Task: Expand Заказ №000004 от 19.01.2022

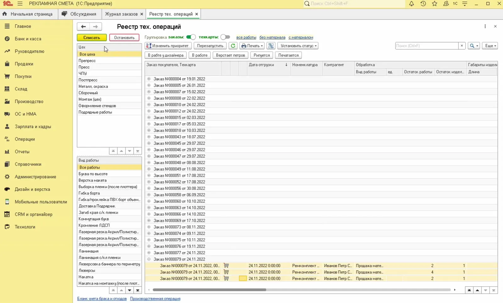Action: coord(149,79)
